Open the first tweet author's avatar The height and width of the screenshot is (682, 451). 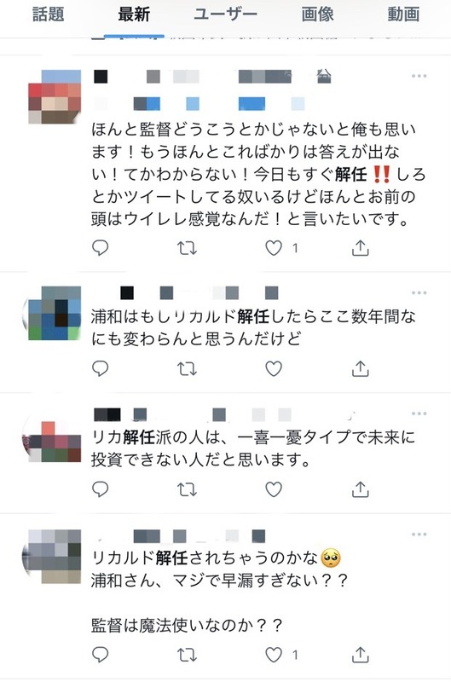55,97
